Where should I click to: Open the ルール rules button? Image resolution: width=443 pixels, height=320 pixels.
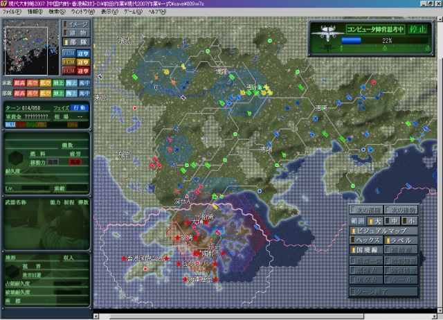[x=401, y=280]
